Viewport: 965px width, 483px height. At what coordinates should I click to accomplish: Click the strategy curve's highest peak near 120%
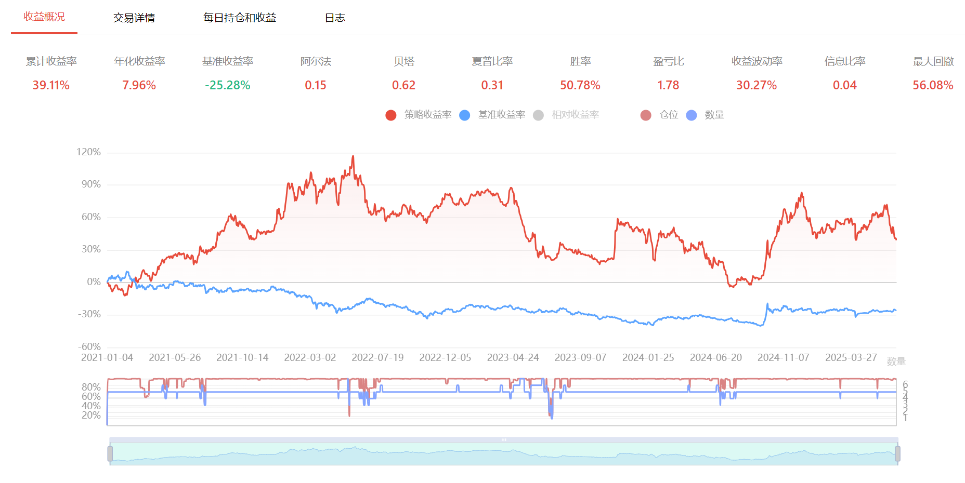pyautogui.click(x=353, y=156)
